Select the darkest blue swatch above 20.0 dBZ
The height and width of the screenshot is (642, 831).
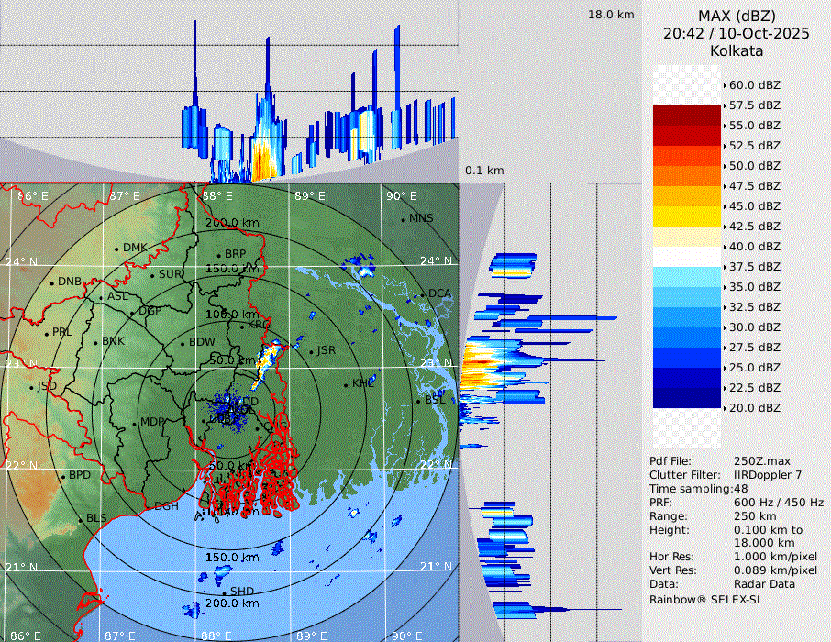[686, 398]
